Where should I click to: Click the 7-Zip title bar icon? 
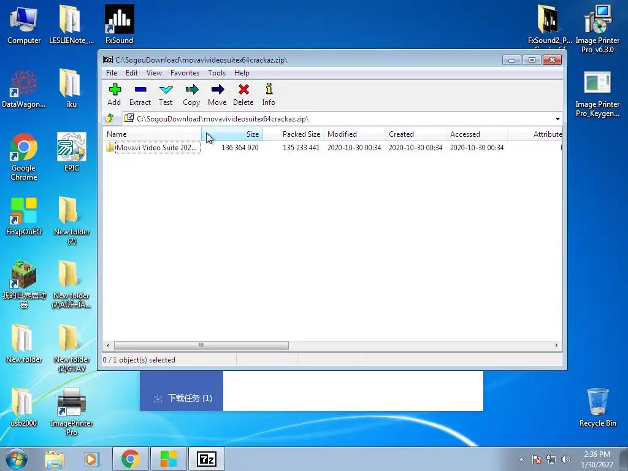[x=108, y=59]
